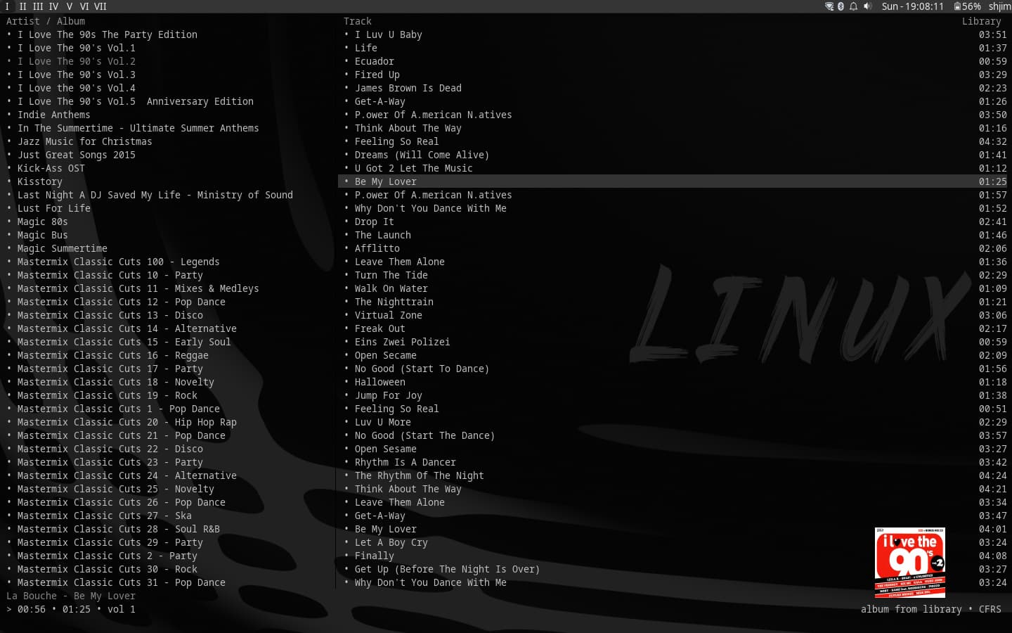Select Last Night A DJ Saved My Life album

click(155, 195)
